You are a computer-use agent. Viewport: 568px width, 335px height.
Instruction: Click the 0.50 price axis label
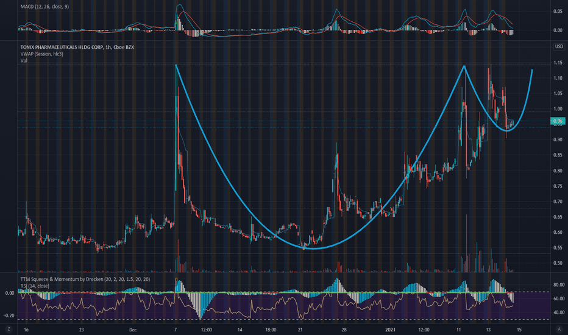coord(558,263)
